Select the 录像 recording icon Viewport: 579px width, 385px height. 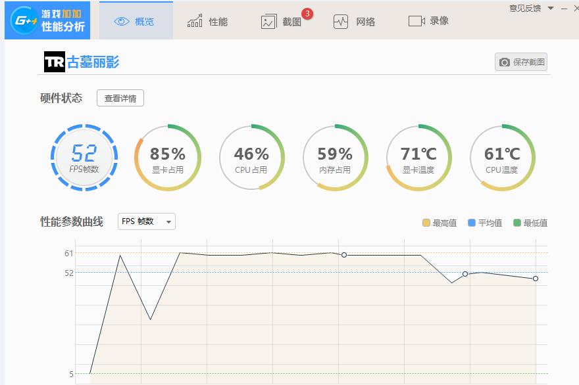pos(415,21)
